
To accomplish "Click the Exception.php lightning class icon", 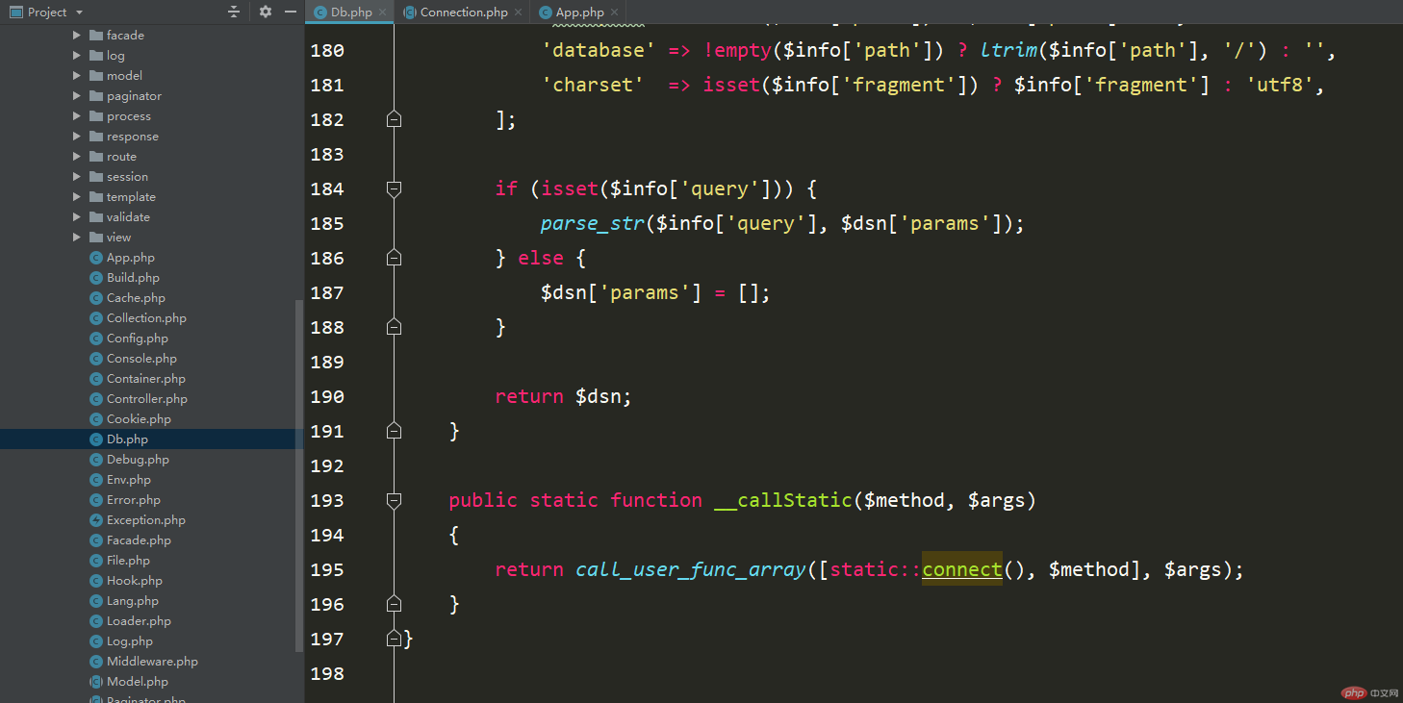I will pyautogui.click(x=96, y=520).
